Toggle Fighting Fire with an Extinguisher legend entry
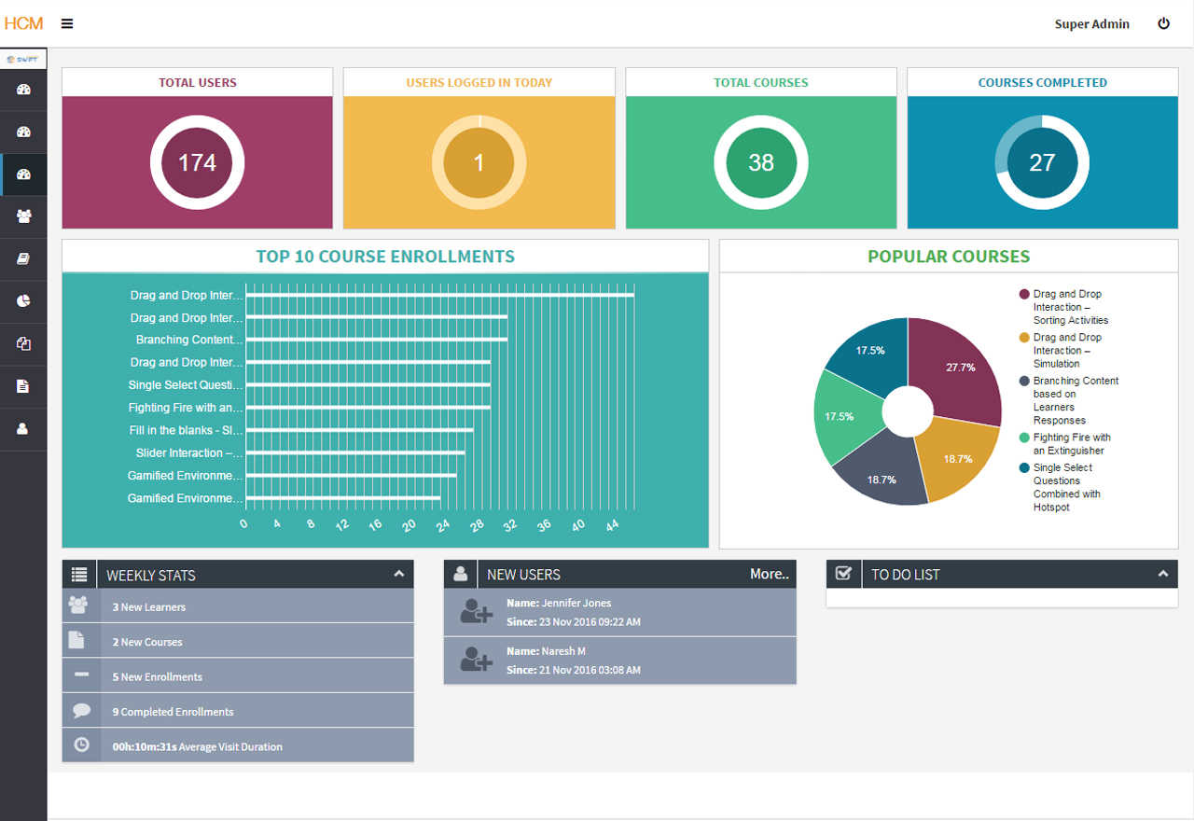Viewport: 1194px width, 821px height. (x=1065, y=444)
